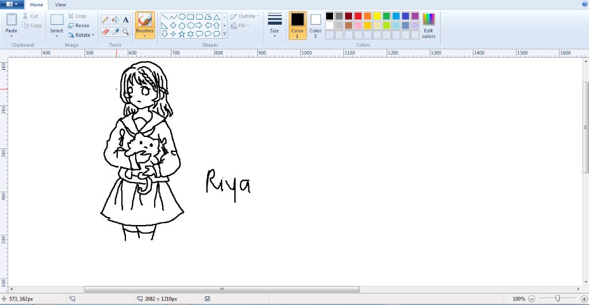Switch to the View tab
This screenshot has width=589, height=305.
60,5
